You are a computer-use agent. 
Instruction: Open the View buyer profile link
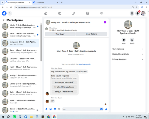point(85,64)
